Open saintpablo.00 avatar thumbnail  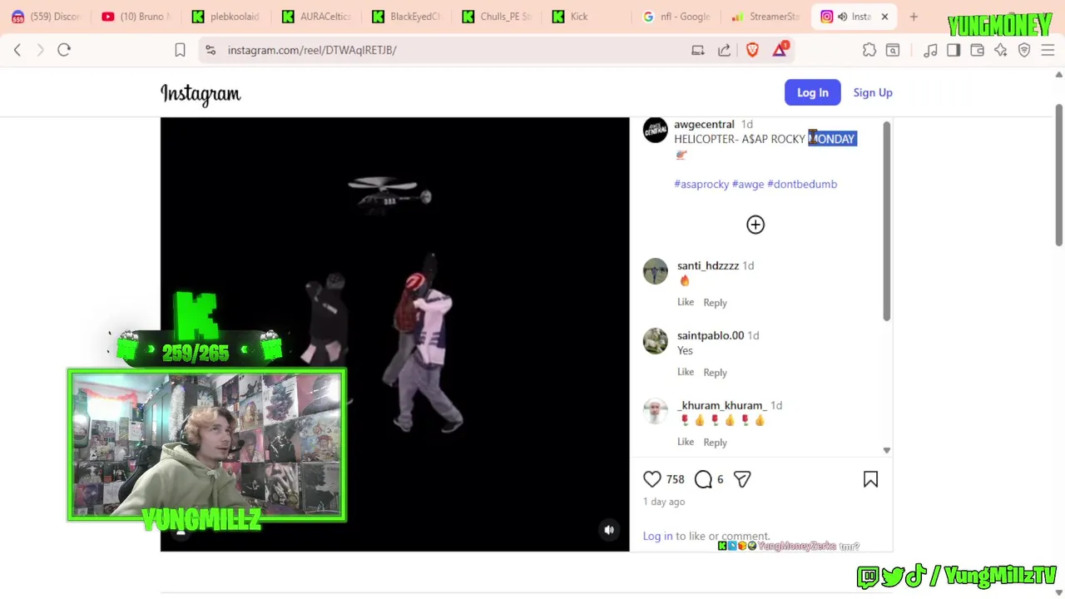(x=655, y=341)
